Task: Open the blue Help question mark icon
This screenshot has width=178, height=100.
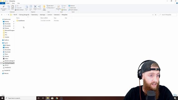Action: (177, 3)
